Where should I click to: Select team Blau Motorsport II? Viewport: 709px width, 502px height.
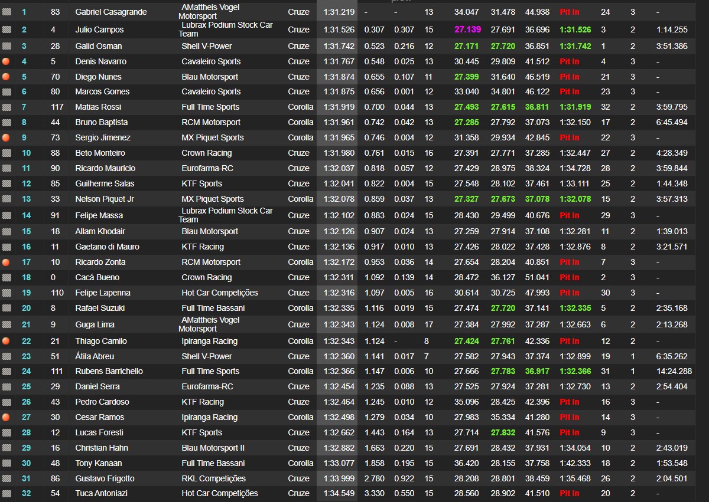214,448
